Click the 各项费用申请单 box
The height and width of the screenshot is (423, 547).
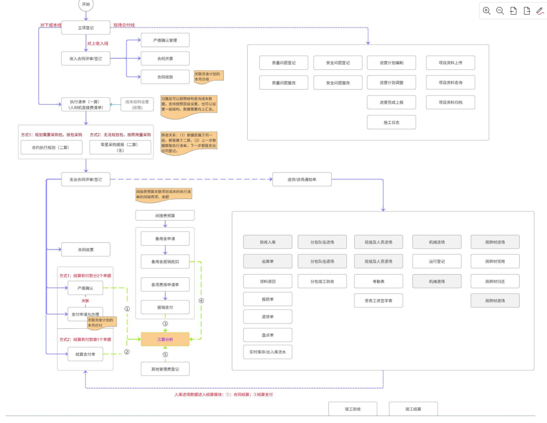(x=165, y=285)
